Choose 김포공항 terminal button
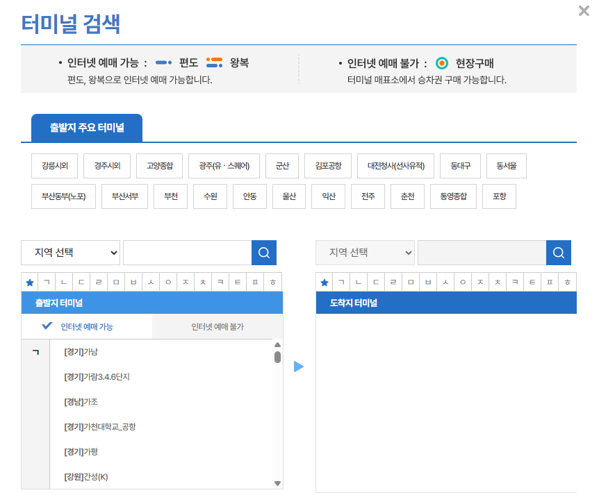Screen dimensions: 599x495 [x=328, y=166]
